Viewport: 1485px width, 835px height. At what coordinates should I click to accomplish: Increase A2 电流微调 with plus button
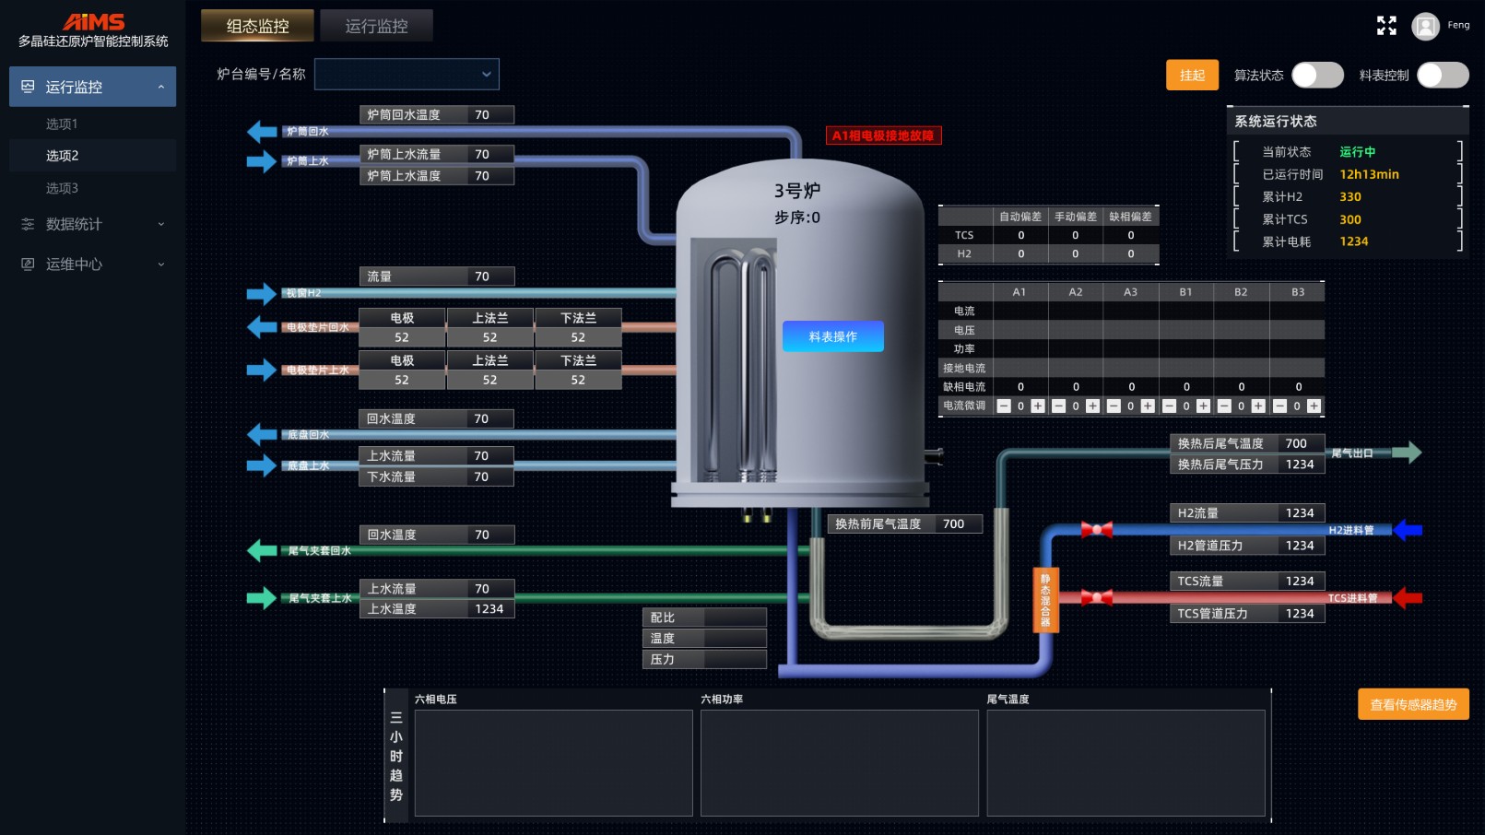pos(1093,406)
